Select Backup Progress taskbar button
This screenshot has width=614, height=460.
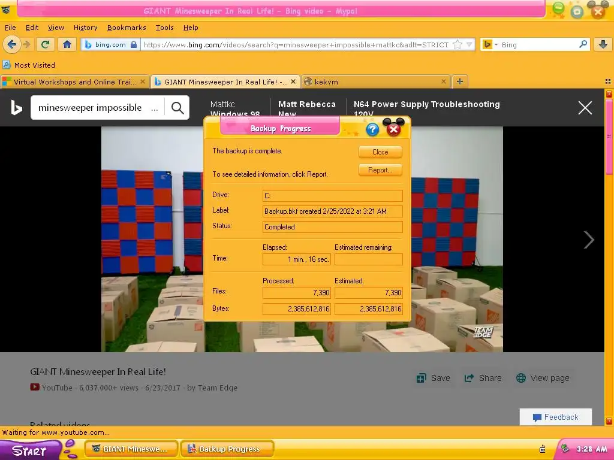[x=227, y=449]
